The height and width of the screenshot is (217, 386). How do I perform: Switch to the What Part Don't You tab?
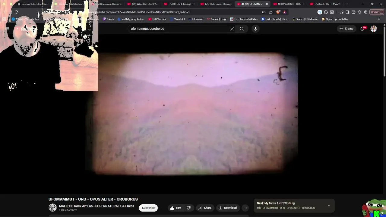point(143,4)
